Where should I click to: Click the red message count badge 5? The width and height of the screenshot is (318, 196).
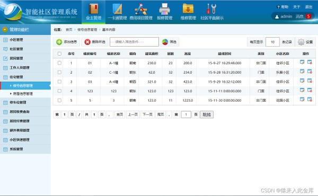point(308,16)
